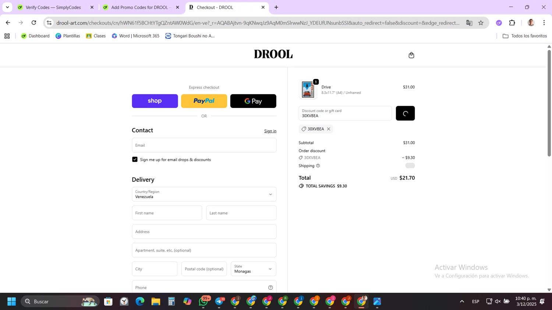
Task: Click the Drive product thumbnail
Action: pos(308,90)
